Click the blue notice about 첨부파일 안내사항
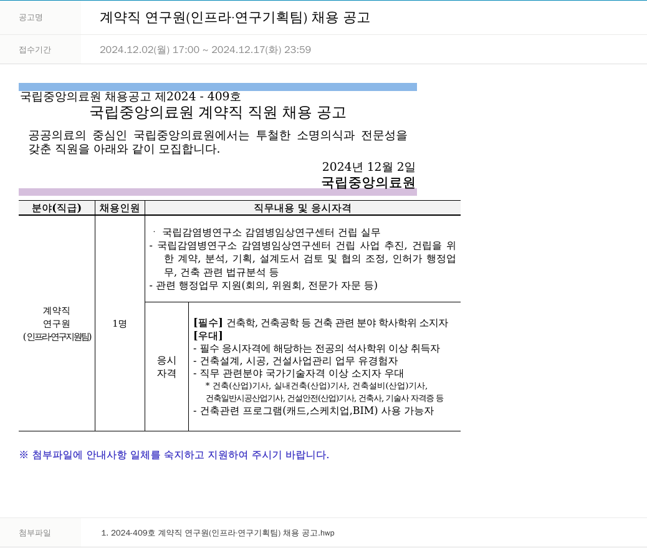The height and width of the screenshot is (548, 647). click(174, 455)
